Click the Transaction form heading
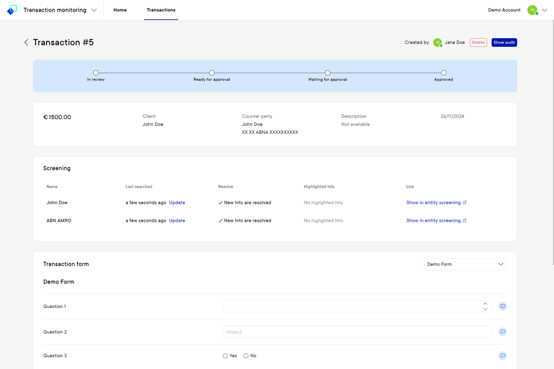Image resolution: width=554 pixels, height=369 pixels. click(66, 264)
